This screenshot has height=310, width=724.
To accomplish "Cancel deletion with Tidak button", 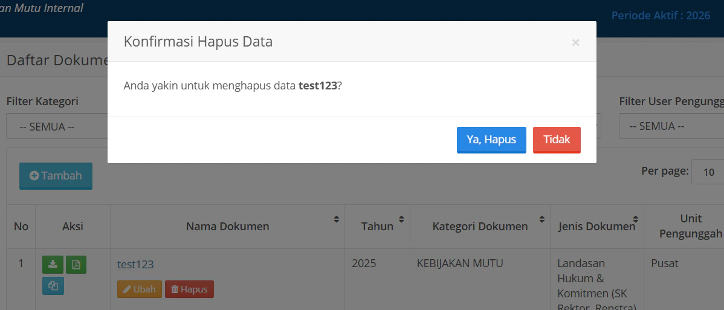I will pos(557,140).
